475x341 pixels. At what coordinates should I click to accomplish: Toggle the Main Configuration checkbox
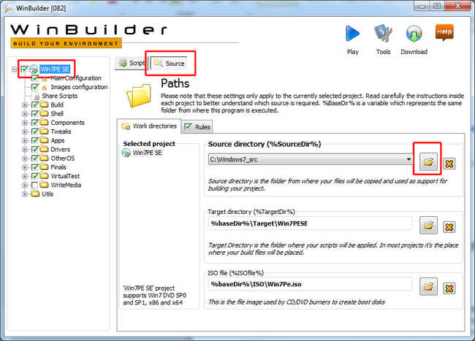point(35,78)
